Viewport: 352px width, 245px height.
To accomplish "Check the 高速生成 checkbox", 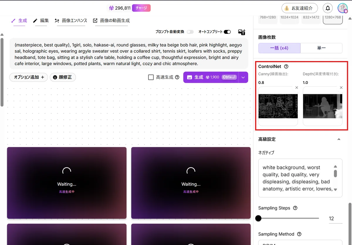I will click(151, 77).
